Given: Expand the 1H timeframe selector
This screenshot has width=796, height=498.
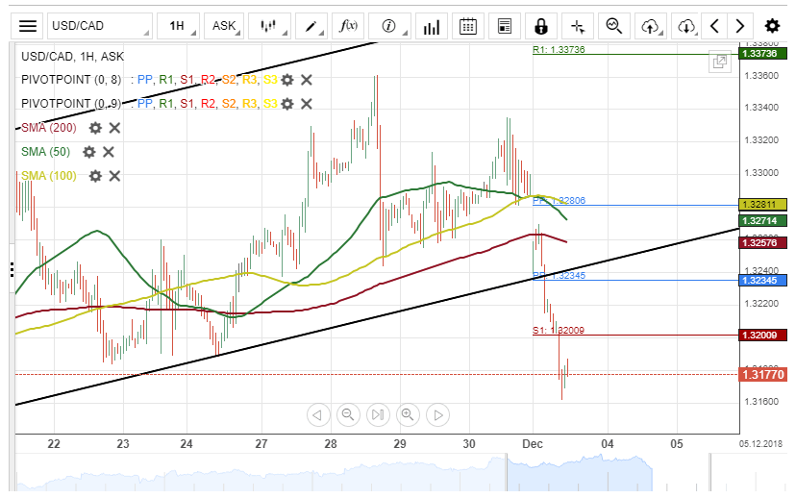Looking at the screenshot, I should [x=182, y=26].
